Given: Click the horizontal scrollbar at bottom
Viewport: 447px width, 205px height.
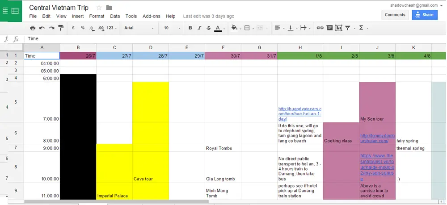Looking at the screenshot, I should pos(116,201).
